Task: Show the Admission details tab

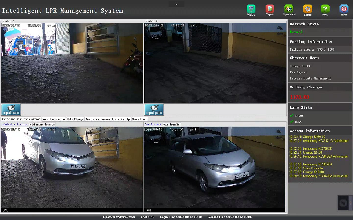Action: coord(42,125)
